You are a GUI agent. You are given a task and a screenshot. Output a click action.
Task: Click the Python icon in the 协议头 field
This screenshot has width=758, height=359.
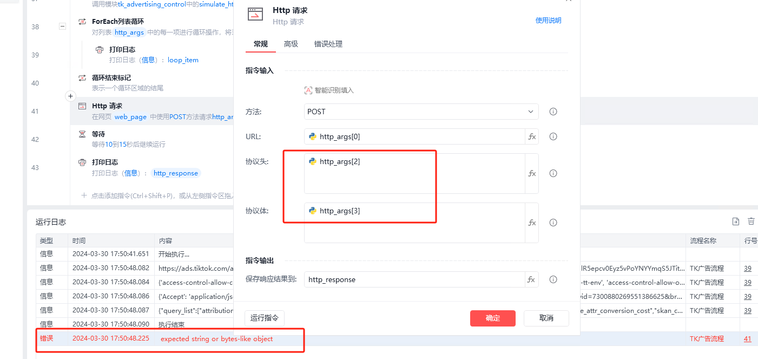tap(313, 161)
